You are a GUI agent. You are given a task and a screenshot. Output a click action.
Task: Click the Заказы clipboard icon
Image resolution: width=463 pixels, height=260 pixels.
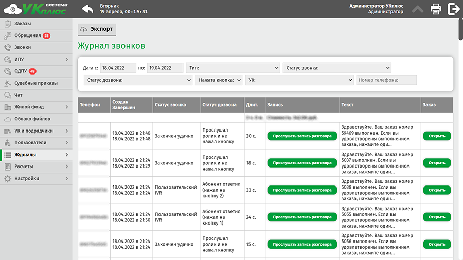(8, 24)
